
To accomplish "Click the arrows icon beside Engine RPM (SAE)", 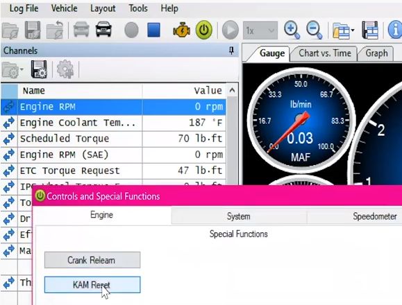I will point(9,155).
